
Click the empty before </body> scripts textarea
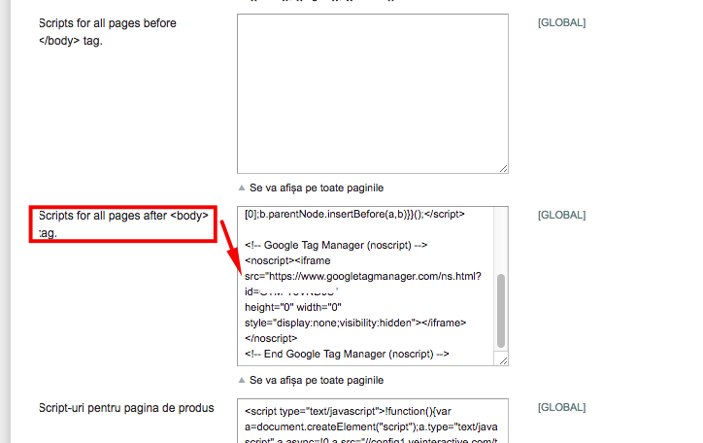[373, 93]
